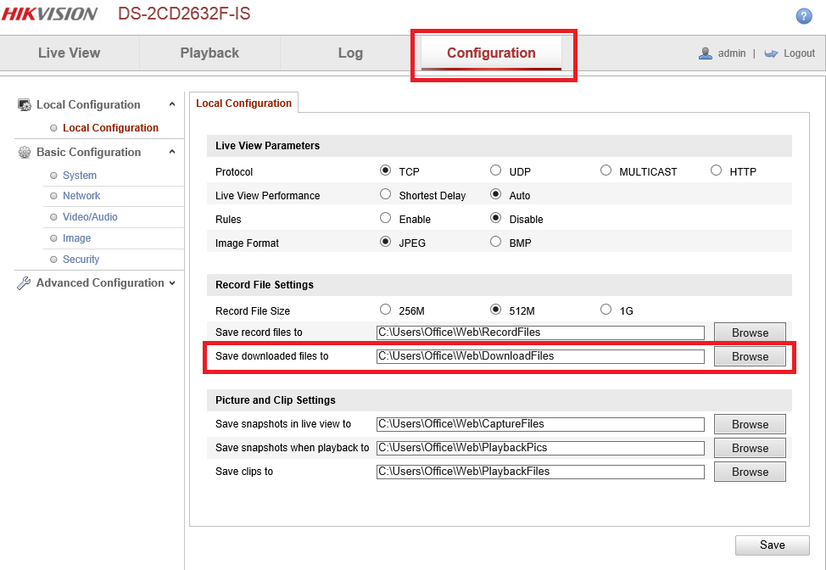The height and width of the screenshot is (570, 826).
Task: Click the admin user icon
Action: (705, 53)
